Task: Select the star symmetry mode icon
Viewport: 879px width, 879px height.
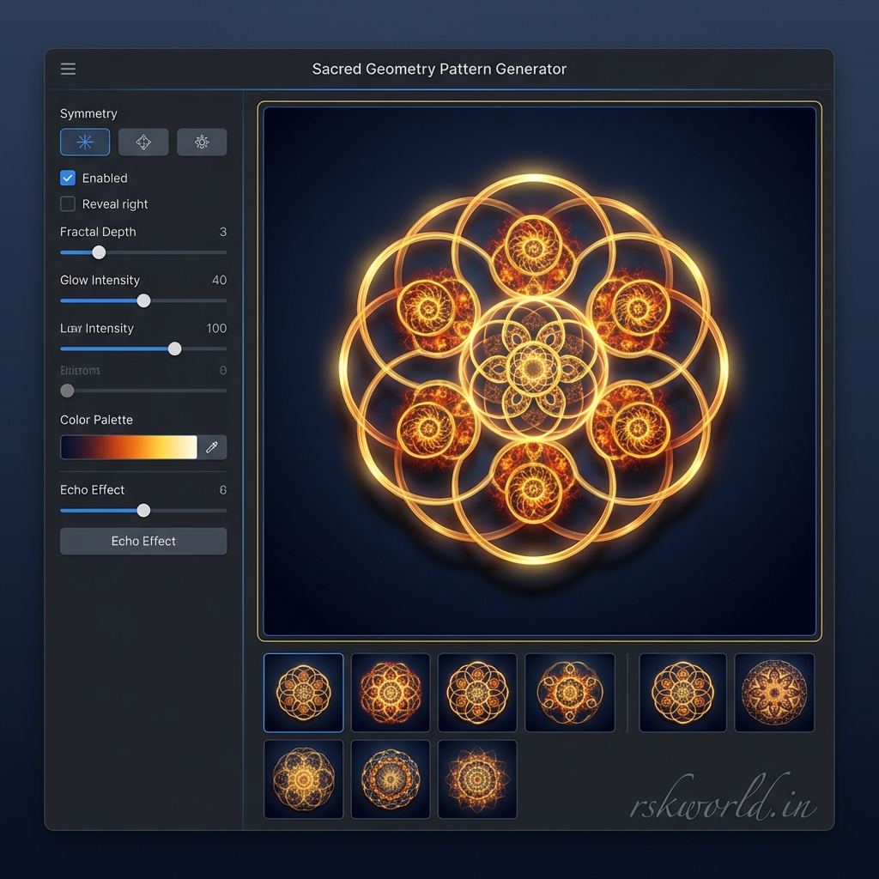Action: [x=84, y=142]
